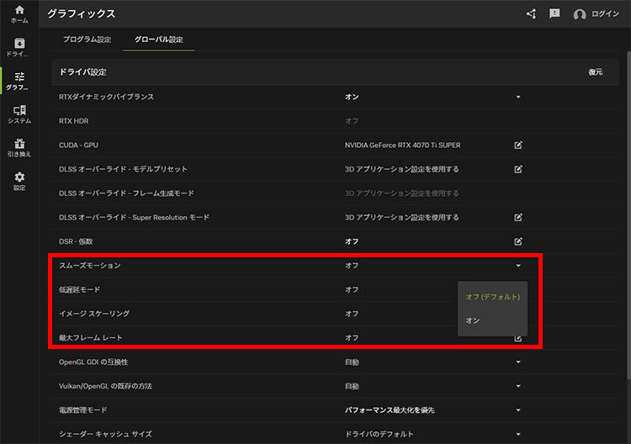
Task: Expand the OpenGL GDI の互換性 dropdown
Action: 518,362
